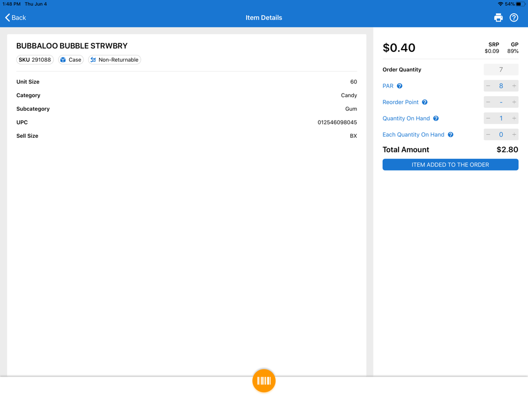Select the Unit Size value 60
This screenshot has height=396, width=528.
pyautogui.click(x=354, y=82)
